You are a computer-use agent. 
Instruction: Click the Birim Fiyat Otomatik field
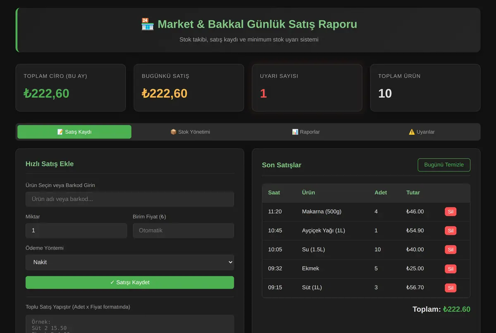[x=183, y=231]
